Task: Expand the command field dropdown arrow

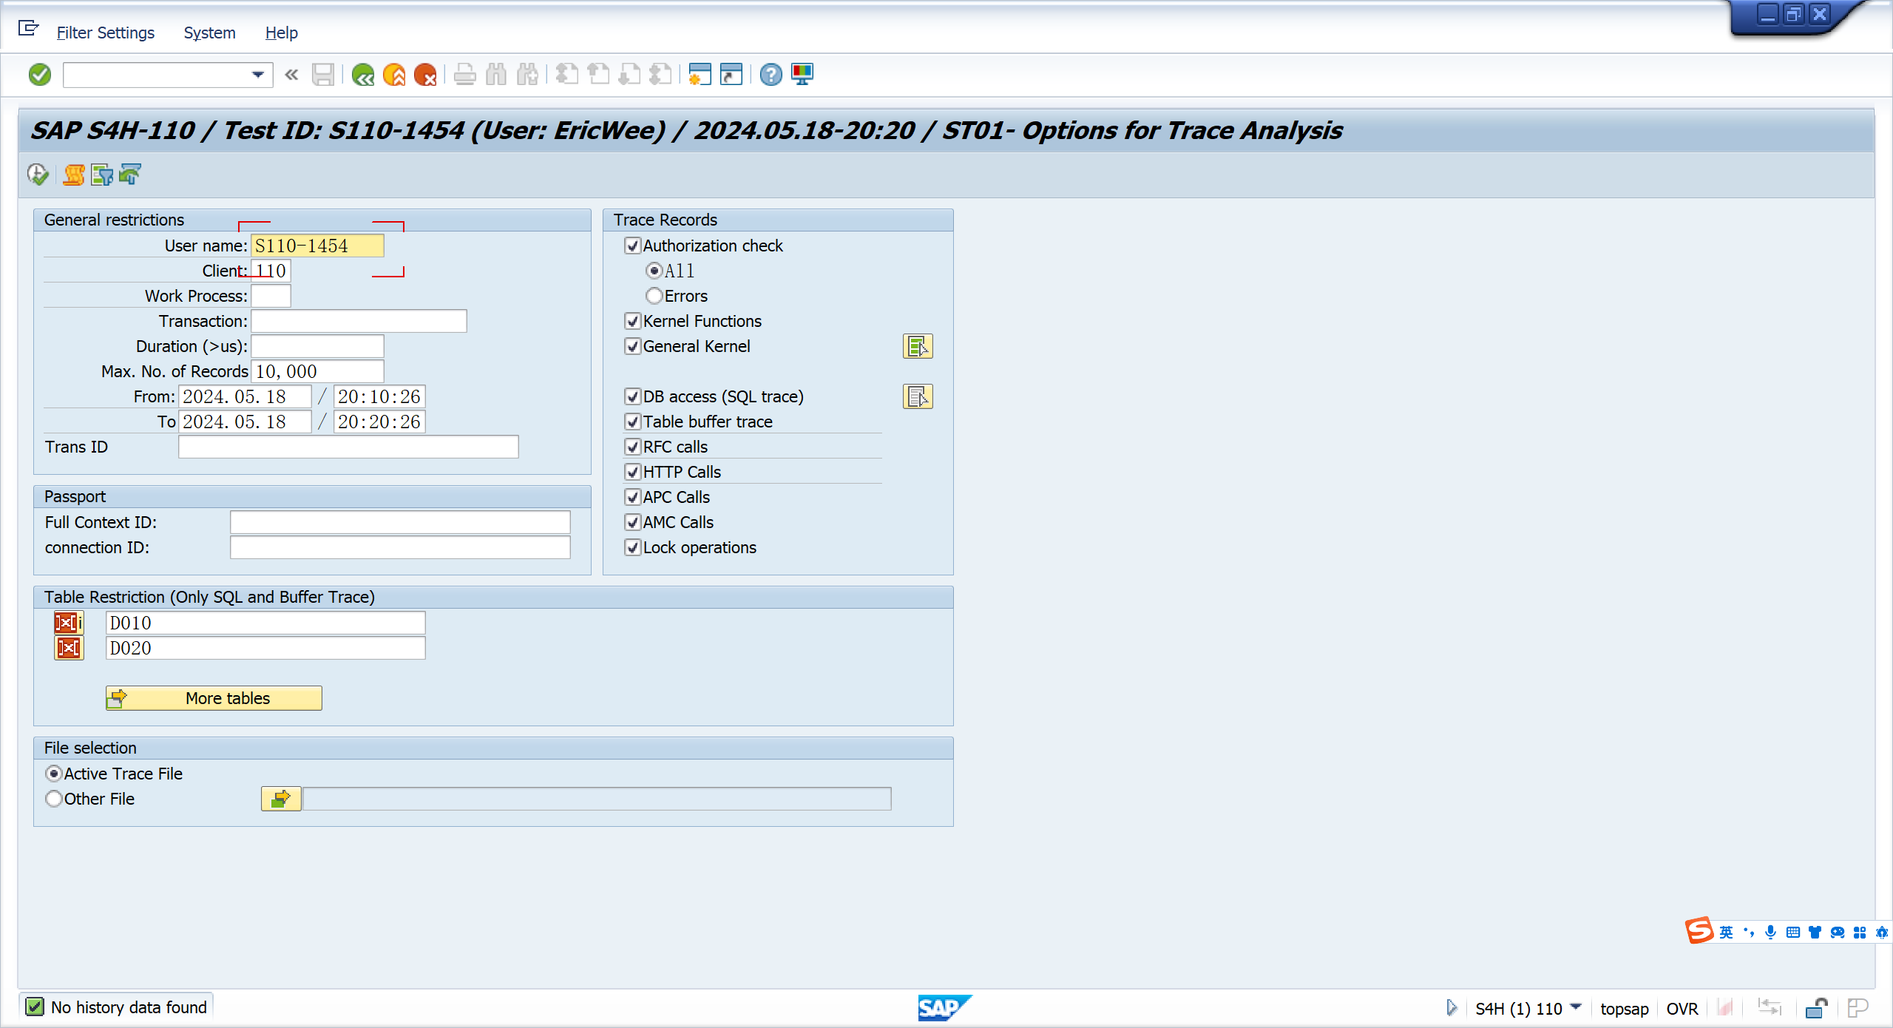Action: click(257, 75)
